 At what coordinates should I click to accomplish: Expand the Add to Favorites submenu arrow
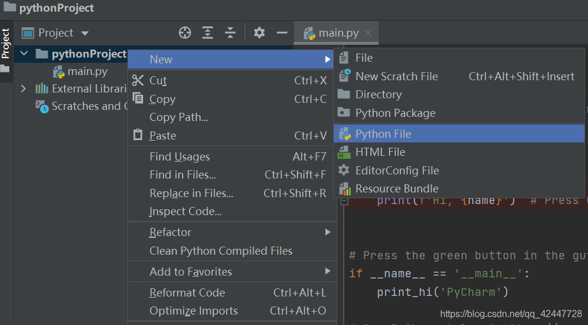[328, 271]
